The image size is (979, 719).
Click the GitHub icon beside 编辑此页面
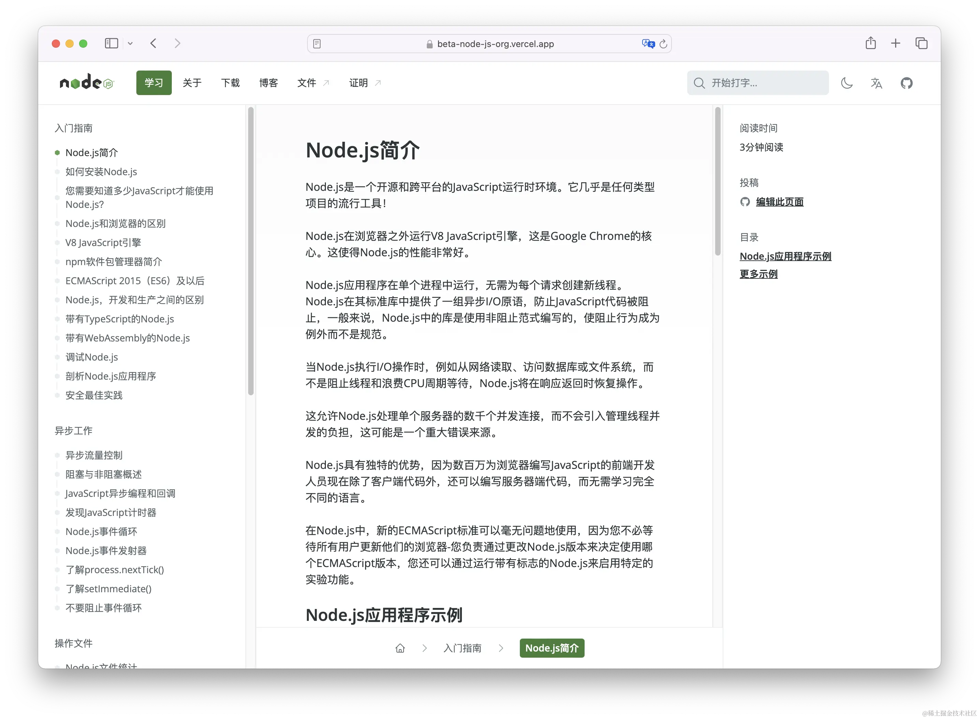point(745,202)
